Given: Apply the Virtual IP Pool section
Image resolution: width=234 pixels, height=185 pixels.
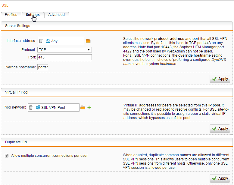Looking at the screenshot, I should coord(220,129).
